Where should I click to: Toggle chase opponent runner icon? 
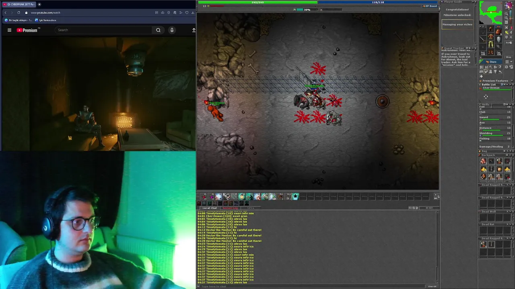click(511, 33)
